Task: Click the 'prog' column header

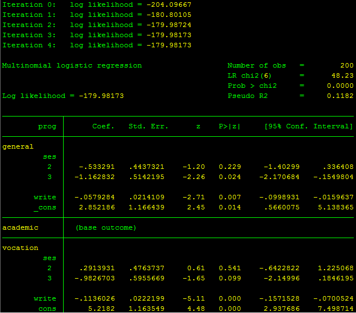Action: 47,127
